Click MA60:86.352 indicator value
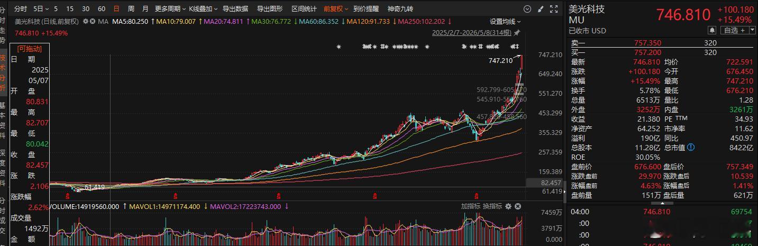This screenshot has height=246, width=758. click(319, 21)
